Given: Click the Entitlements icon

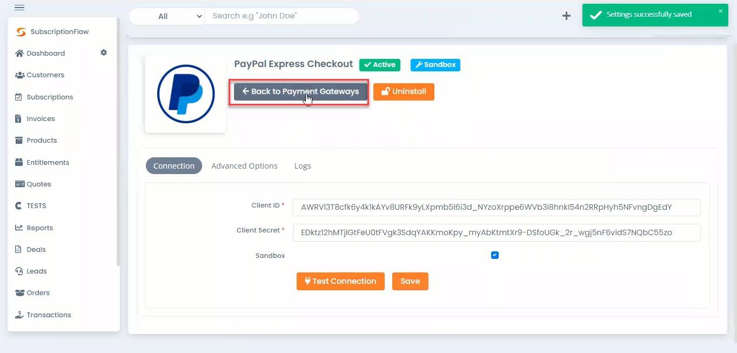Looking at the screenshot, I should pos(19,162).
